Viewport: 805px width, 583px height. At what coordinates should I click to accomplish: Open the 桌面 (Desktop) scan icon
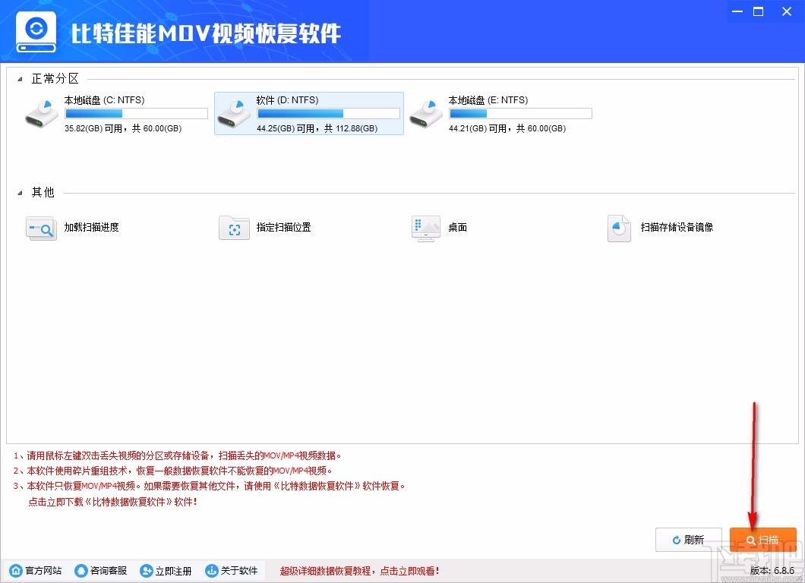[425, 228]
